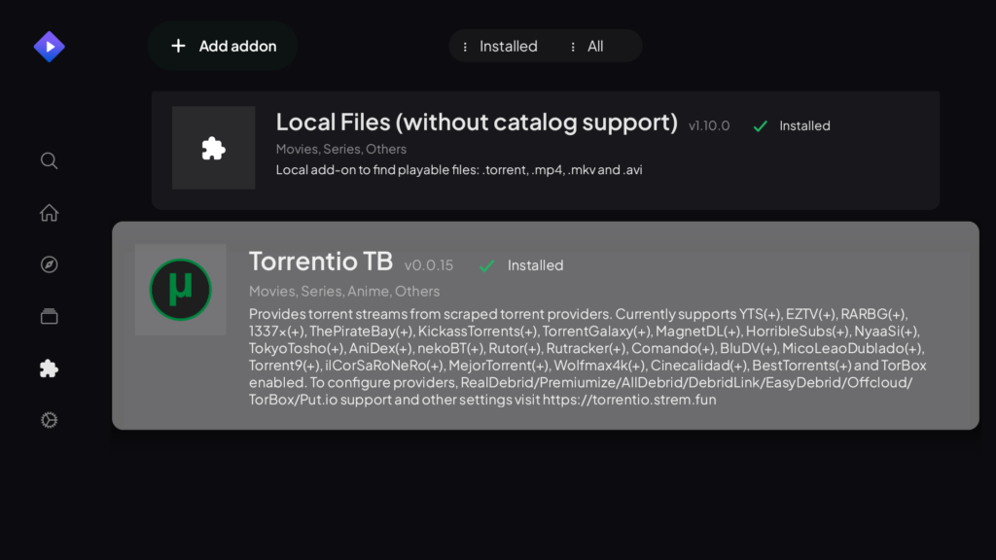The image size is (996, 560).
Task: Go to the Home board icon
Action: point(49,213)
